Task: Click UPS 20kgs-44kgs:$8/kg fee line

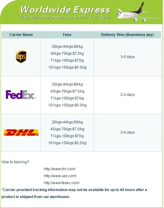Action: pyautogui.click(x=67, y=47)
